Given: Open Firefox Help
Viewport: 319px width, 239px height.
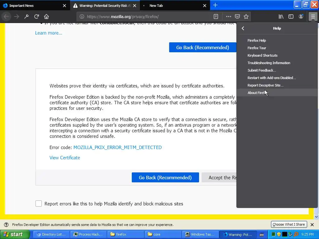Looking at the screenshot, I should (x=277, y=40).
